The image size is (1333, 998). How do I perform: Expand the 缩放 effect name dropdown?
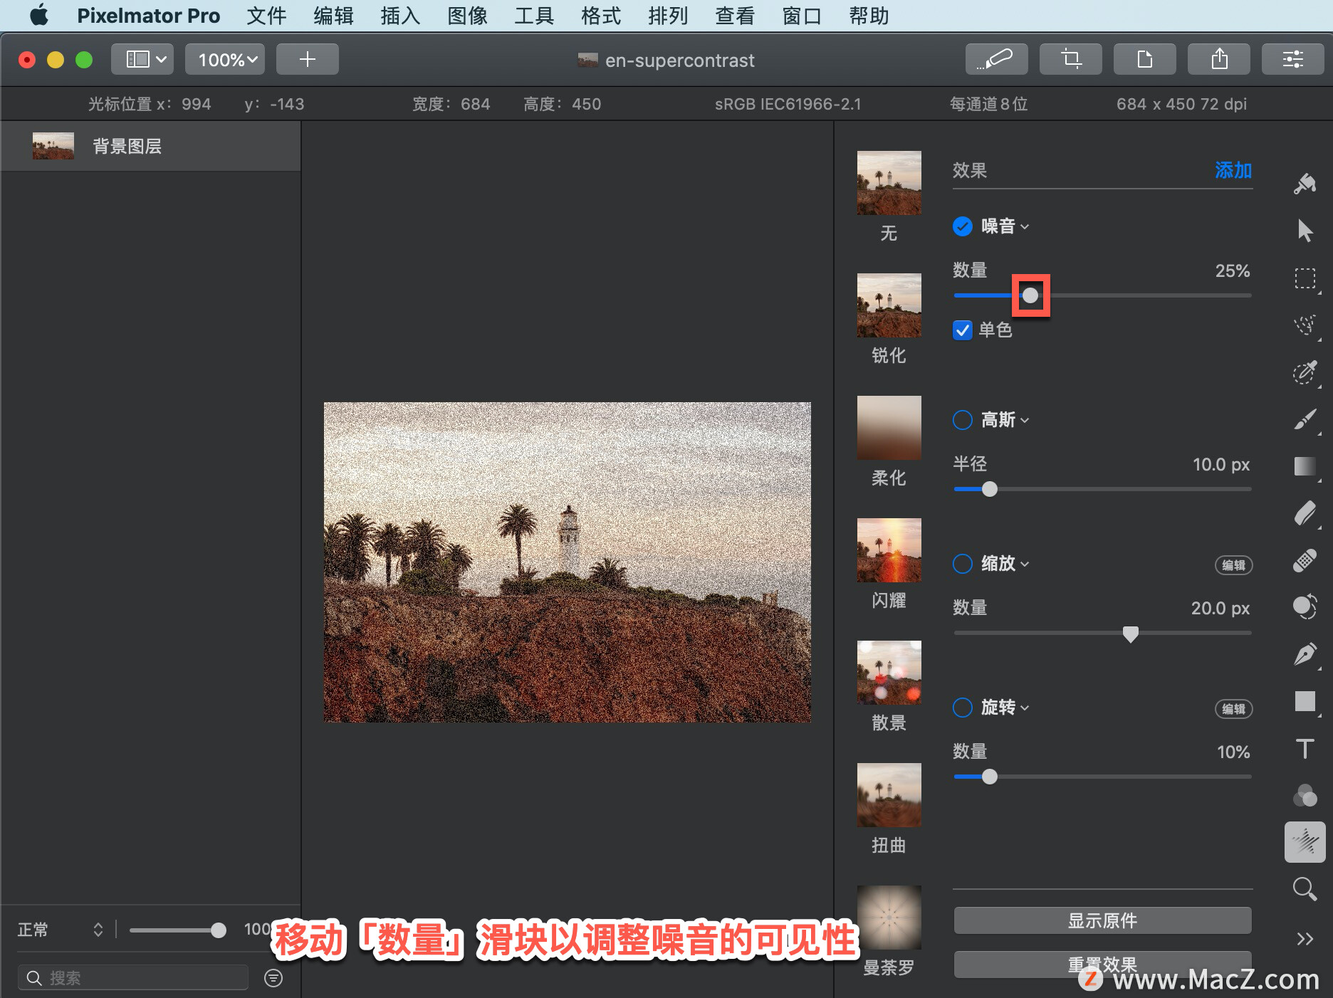[1005, 564]
